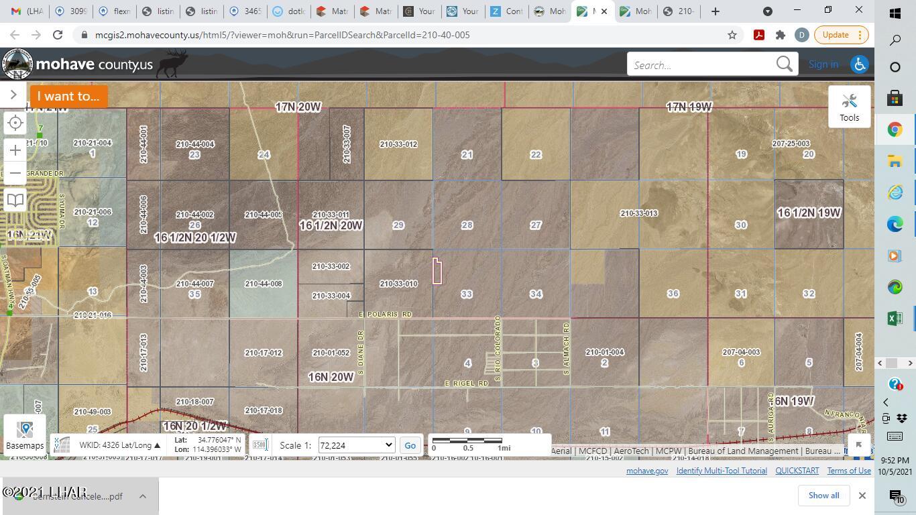The image size is (916, 515).
Task: Click the Go button next to scale
Action: point(410,445)
